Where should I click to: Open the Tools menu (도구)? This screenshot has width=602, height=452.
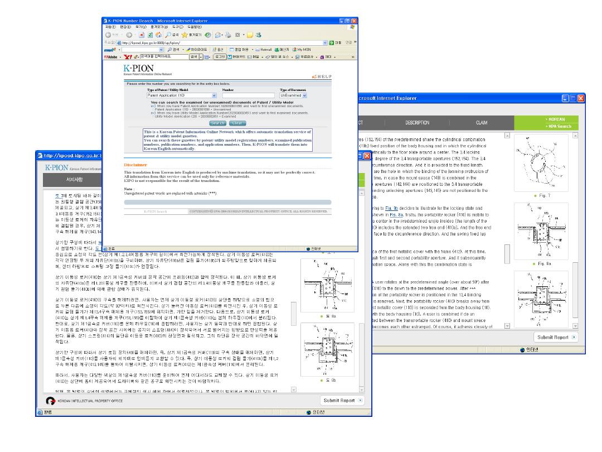tap(178, 27)
